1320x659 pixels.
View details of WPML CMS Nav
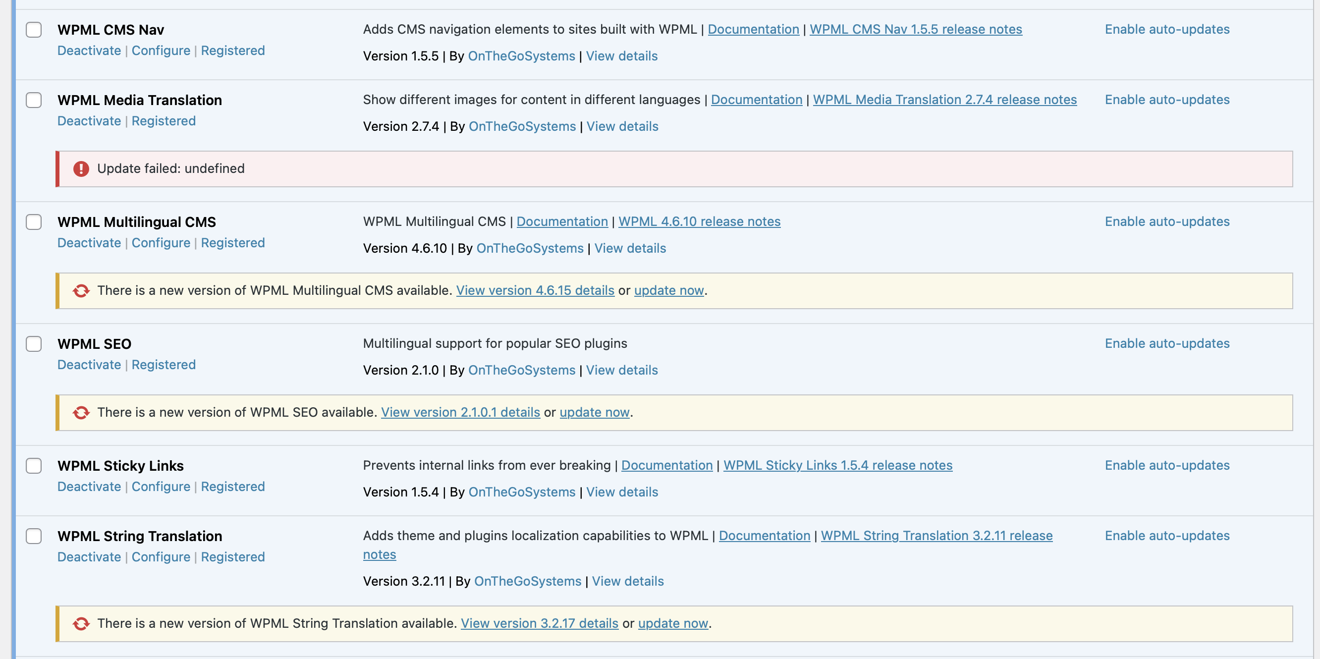621,56
